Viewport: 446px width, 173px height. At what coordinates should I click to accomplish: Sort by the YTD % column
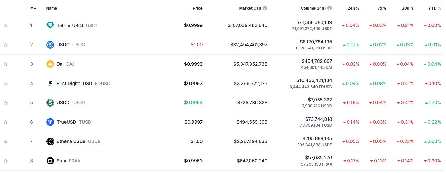[x=434, y=8]
